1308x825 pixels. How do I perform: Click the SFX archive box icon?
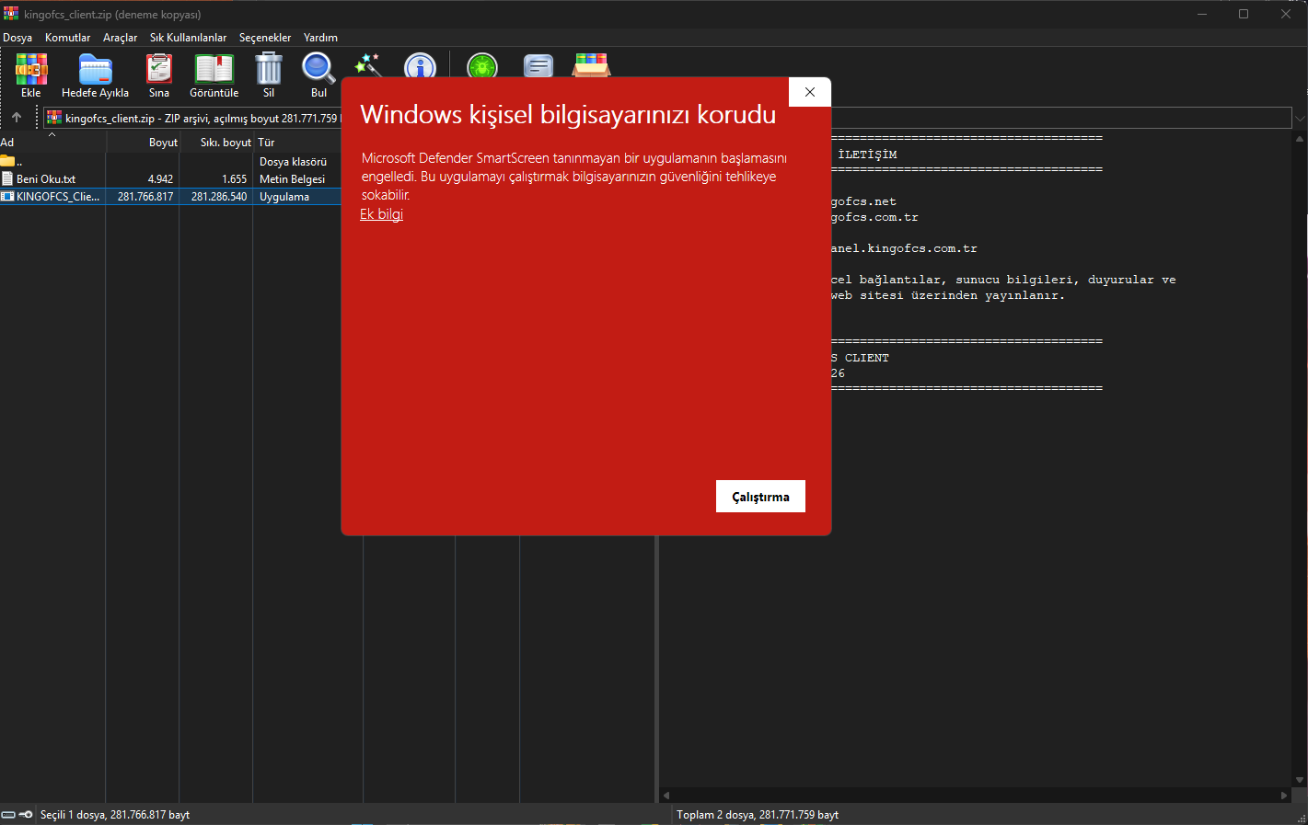[x=592, y=65]
